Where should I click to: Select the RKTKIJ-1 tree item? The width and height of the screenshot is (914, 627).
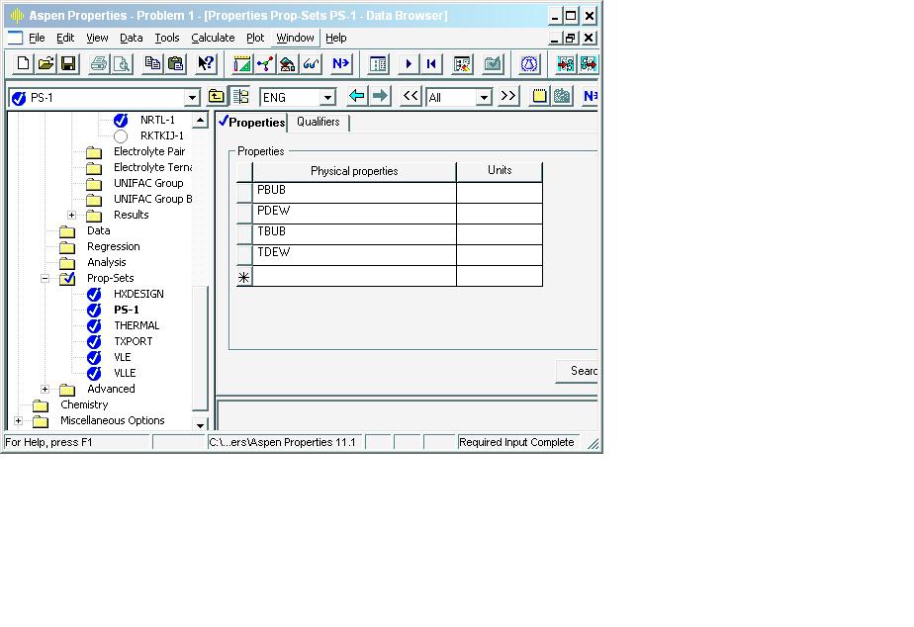(x=162, y=135)
